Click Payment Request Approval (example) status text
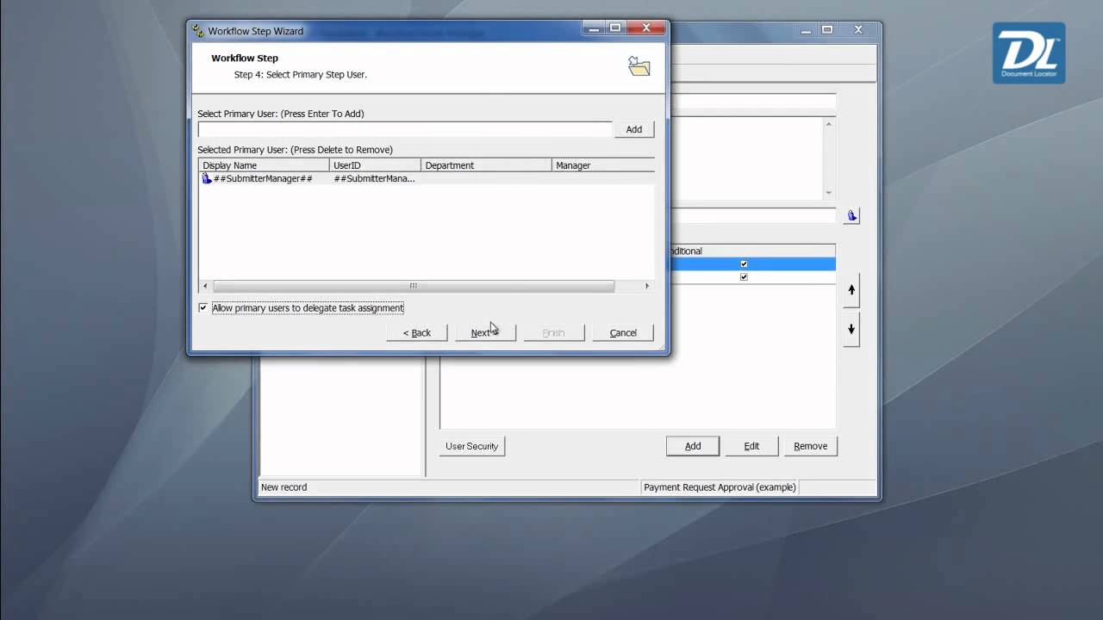 (720, 487)
